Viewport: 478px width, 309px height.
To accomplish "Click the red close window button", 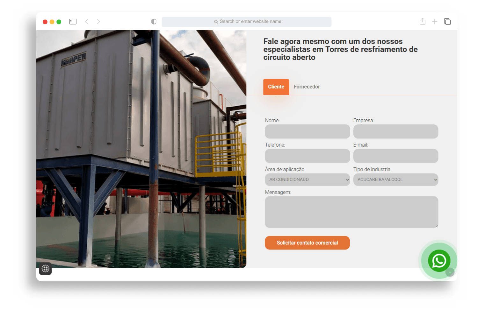I will pos(45,22).
